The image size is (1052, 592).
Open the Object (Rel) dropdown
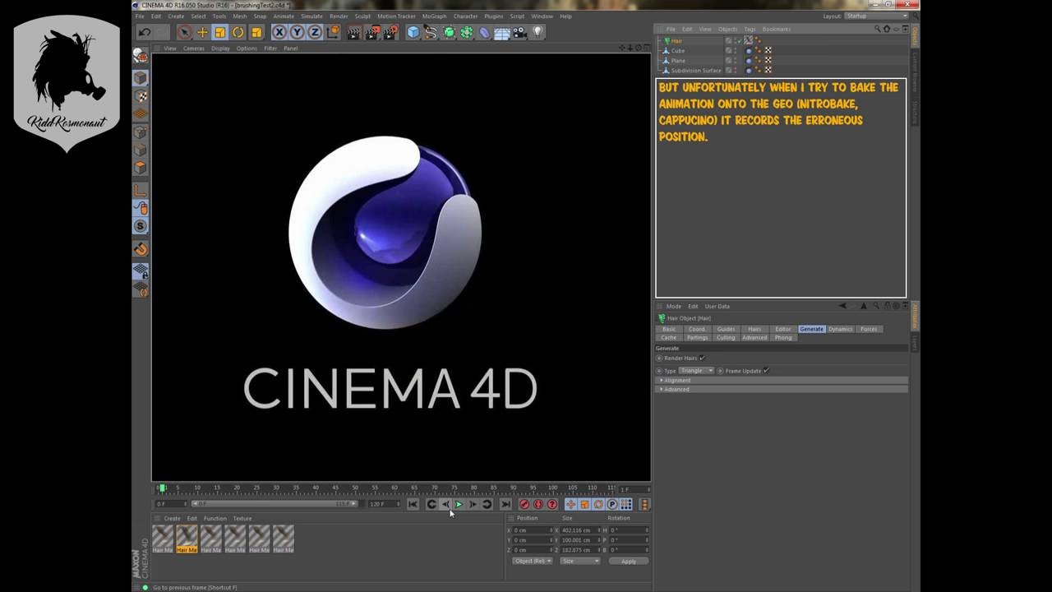coord(532,561)
